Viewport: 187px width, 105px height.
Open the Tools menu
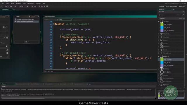(x=24, y=4)
